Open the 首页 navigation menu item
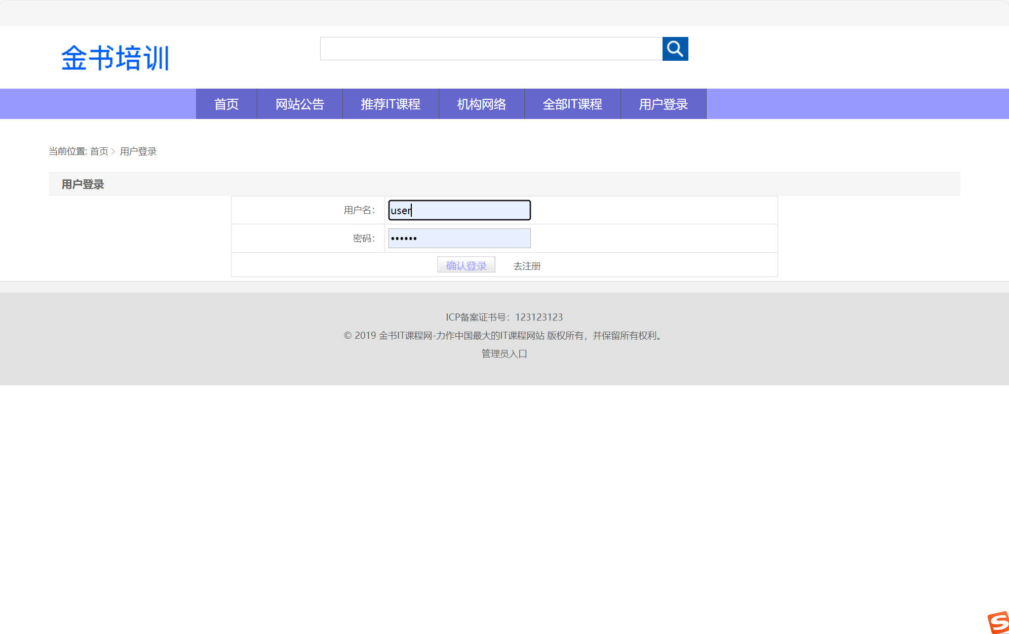This screenshot has width=1009, height=634. point(226,104)
